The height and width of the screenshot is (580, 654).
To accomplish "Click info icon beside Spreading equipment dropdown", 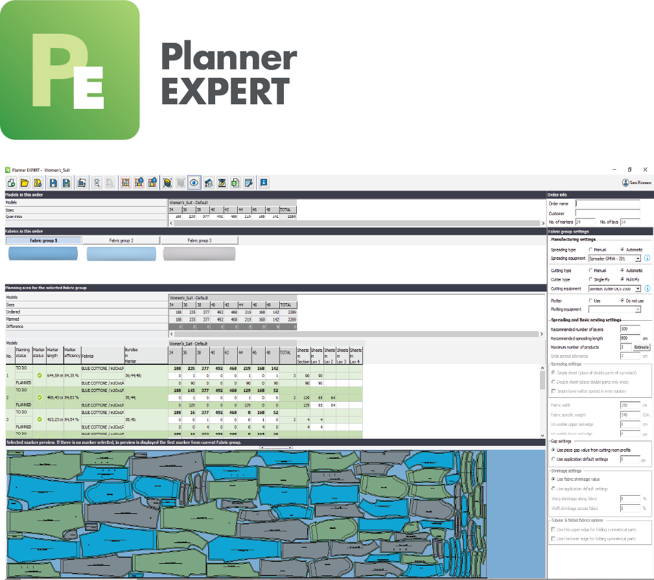I will click(x=647, y=258).
